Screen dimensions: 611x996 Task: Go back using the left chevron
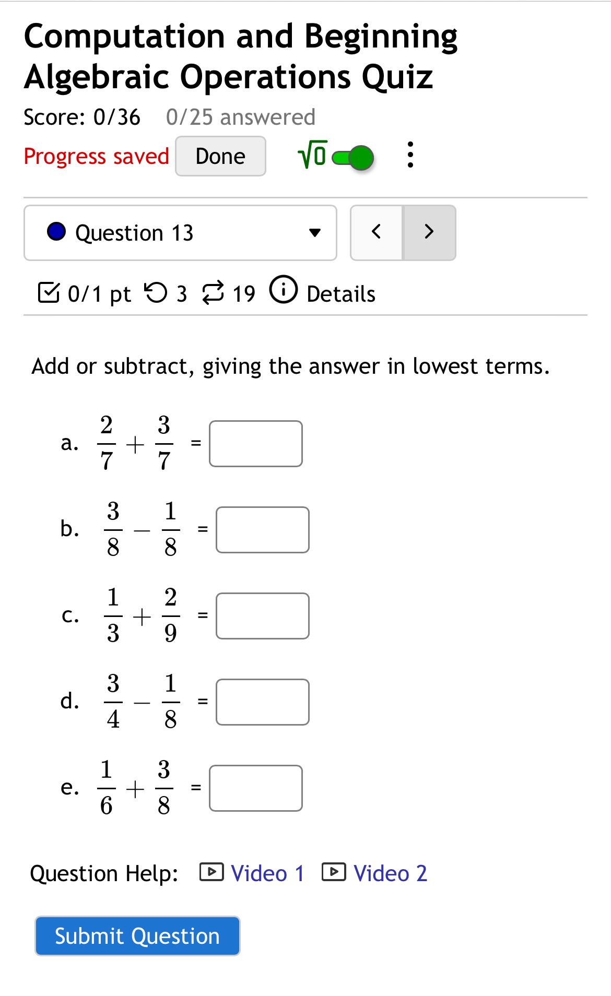coord(377,232)
